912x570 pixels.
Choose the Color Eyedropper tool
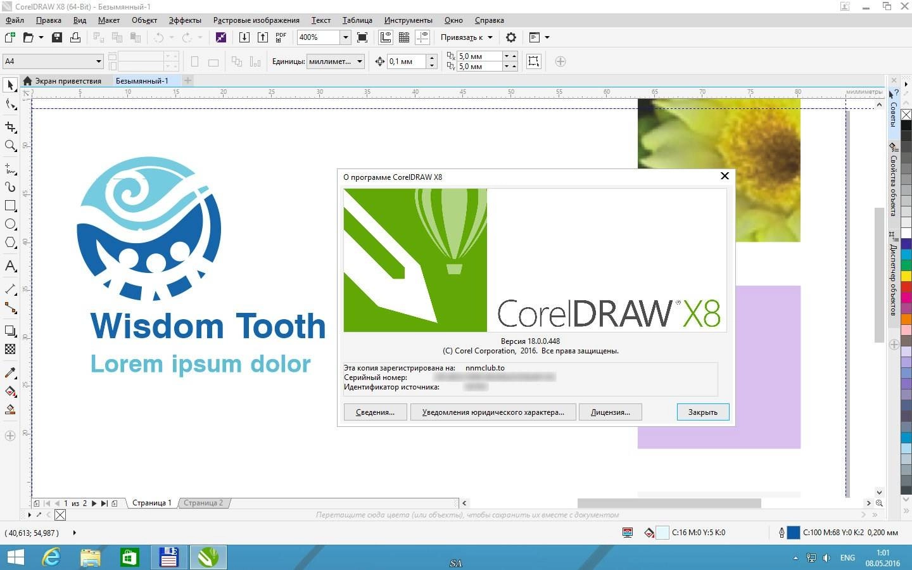click(10, 372)
